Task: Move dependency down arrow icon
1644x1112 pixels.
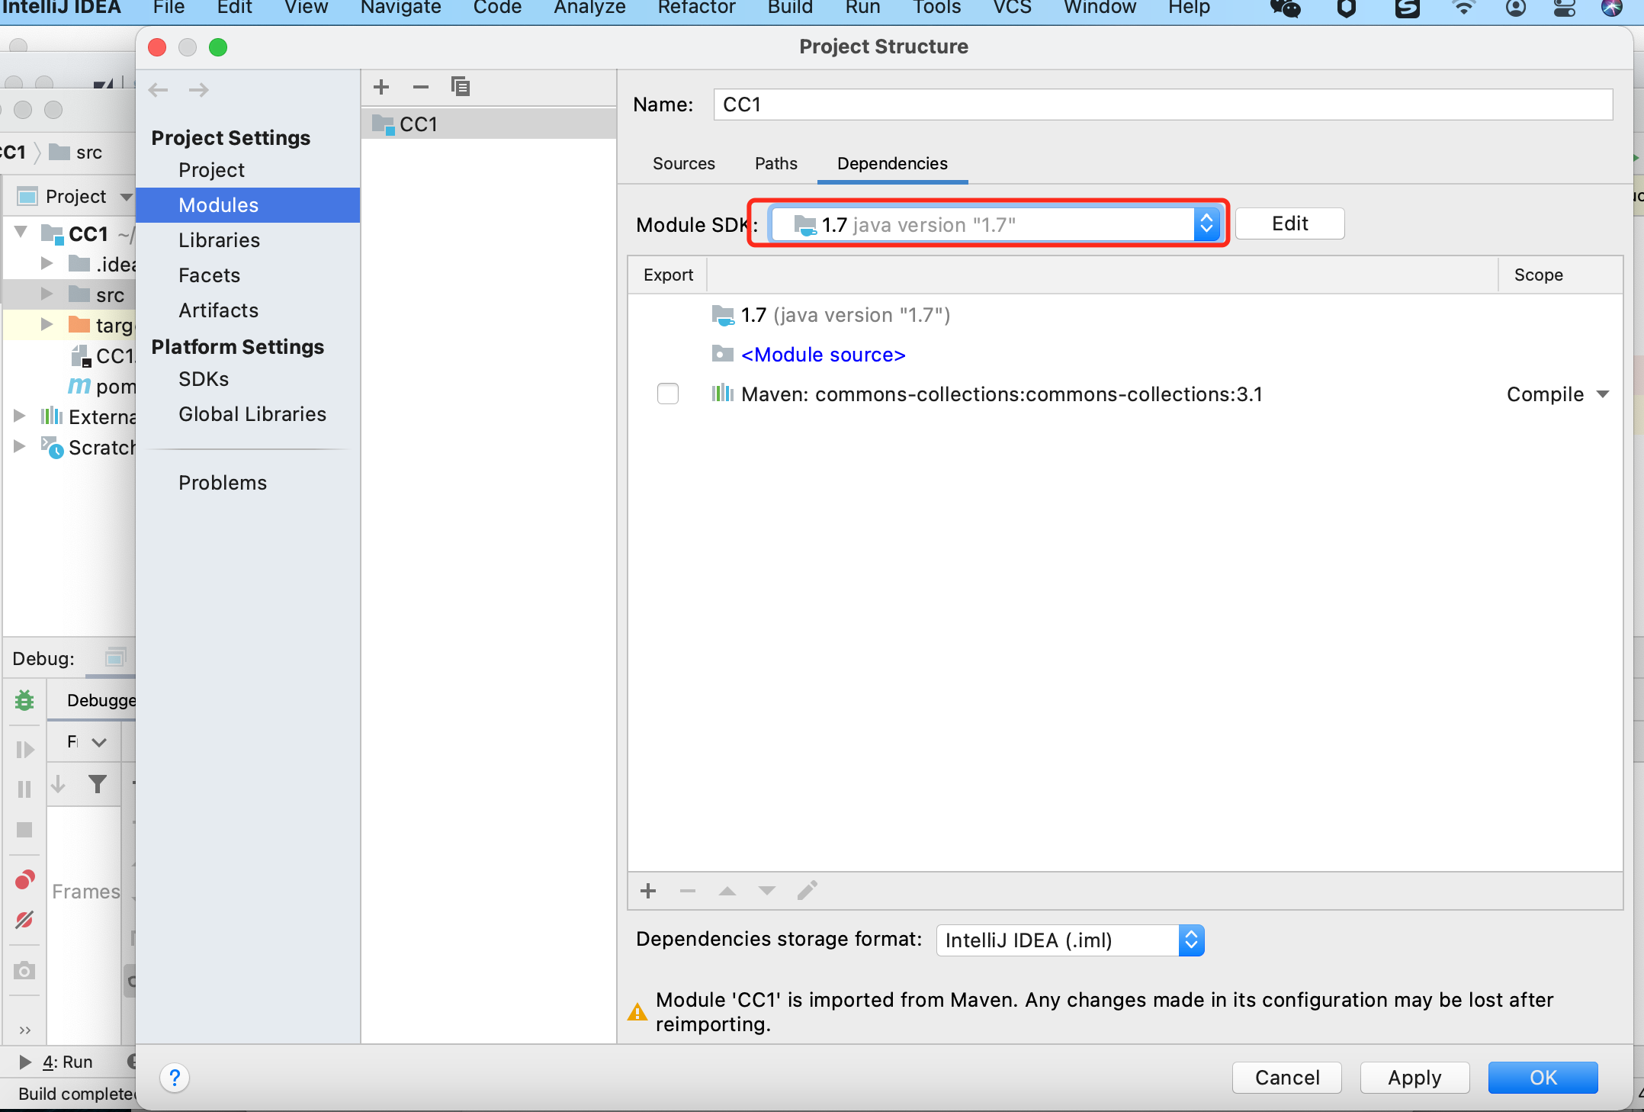Action: 767,891
